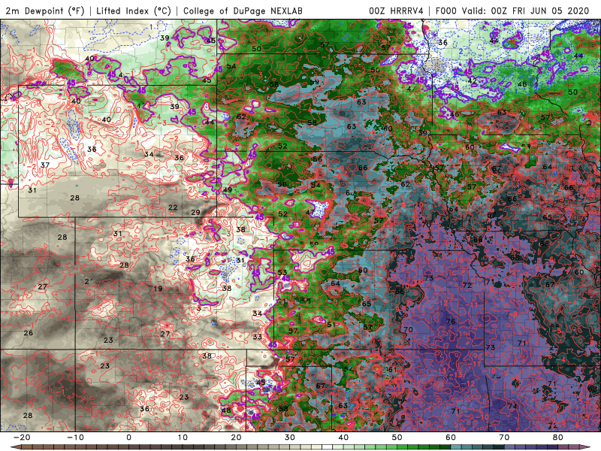Click the "-20" color bar label
Screen dimensions: 601x451
[x=21, y=437]
